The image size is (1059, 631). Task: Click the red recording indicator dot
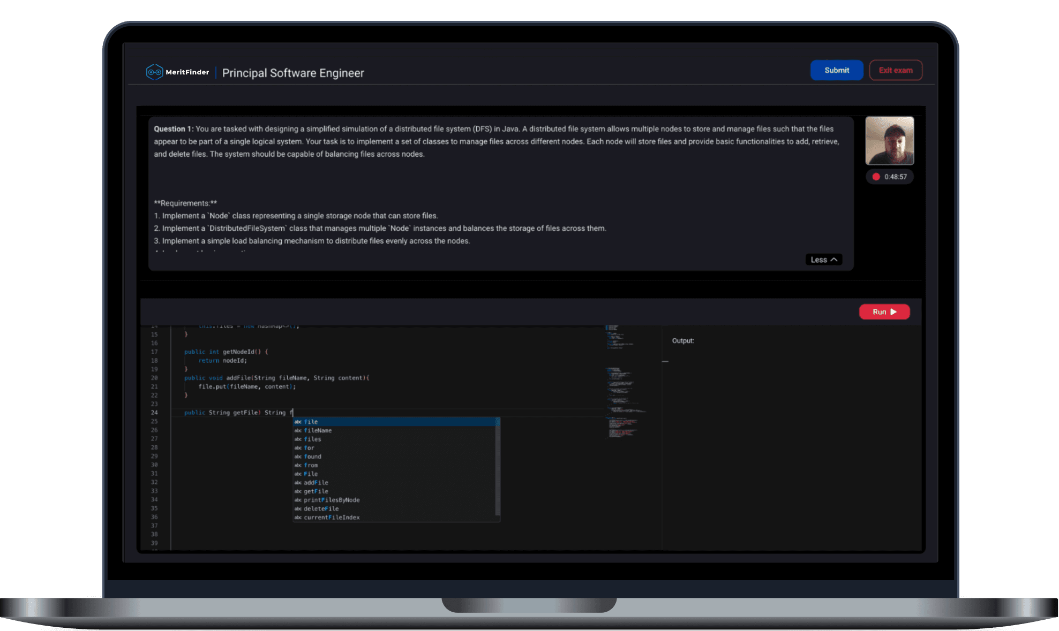point(876,177)
